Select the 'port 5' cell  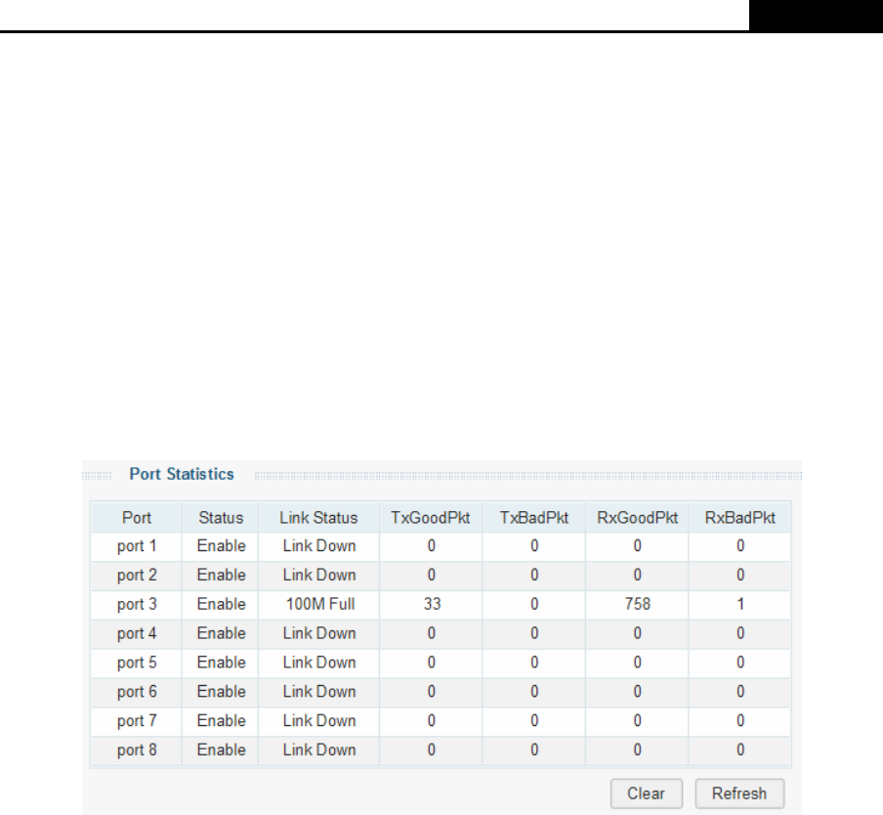tap(137, 663)
